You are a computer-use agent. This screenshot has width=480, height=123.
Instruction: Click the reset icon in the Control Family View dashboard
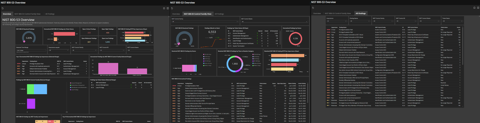pos(172,8)
